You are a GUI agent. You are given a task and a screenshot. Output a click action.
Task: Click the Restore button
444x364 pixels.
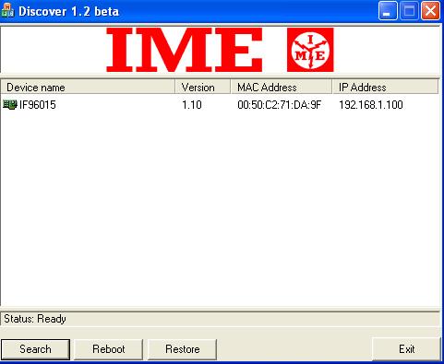[182, 349]
